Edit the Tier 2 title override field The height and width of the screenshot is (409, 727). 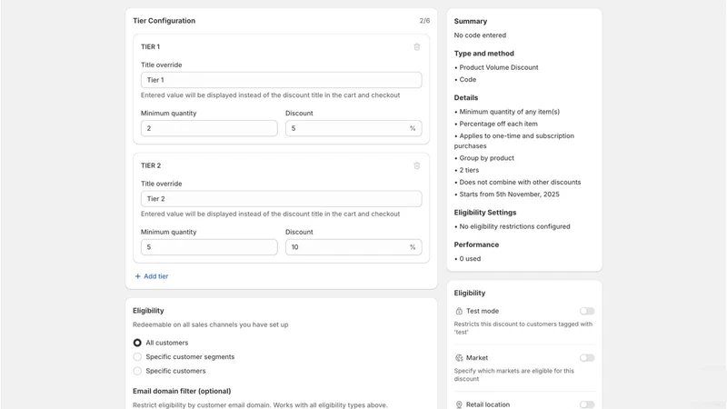pyautogui.click(x=282, y=198)
